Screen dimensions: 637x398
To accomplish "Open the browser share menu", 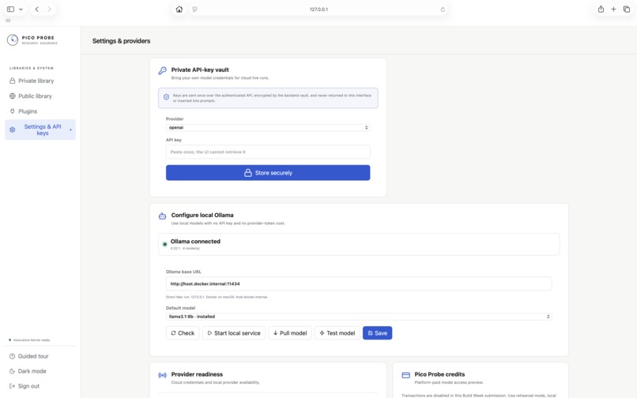I will tap(601, 9).
